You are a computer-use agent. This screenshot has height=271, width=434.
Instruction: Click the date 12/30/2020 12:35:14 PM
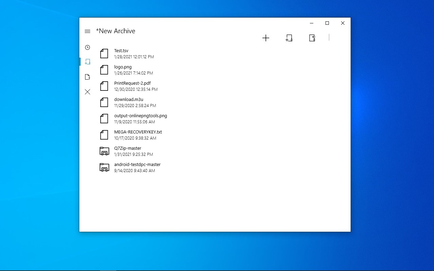click(x=136, y=89)
